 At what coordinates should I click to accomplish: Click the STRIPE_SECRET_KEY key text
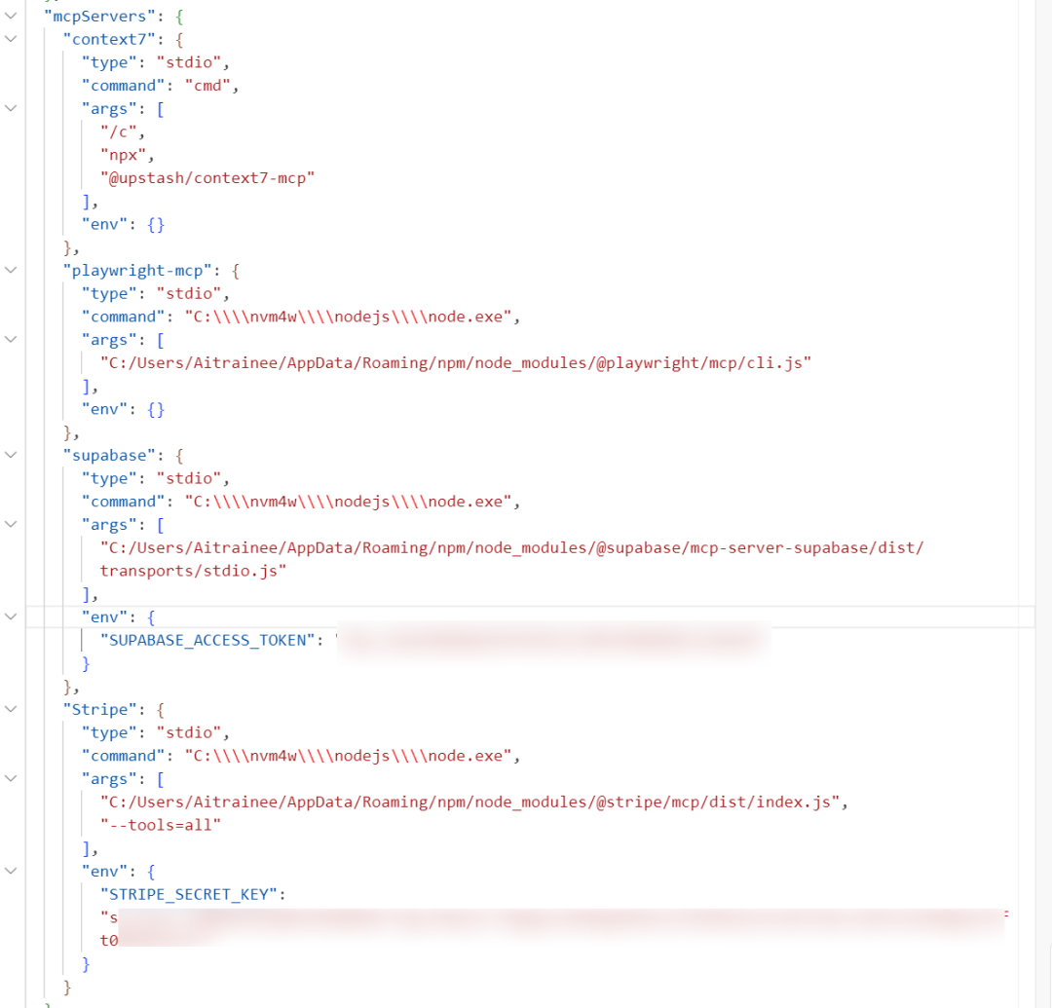point(189,895)
